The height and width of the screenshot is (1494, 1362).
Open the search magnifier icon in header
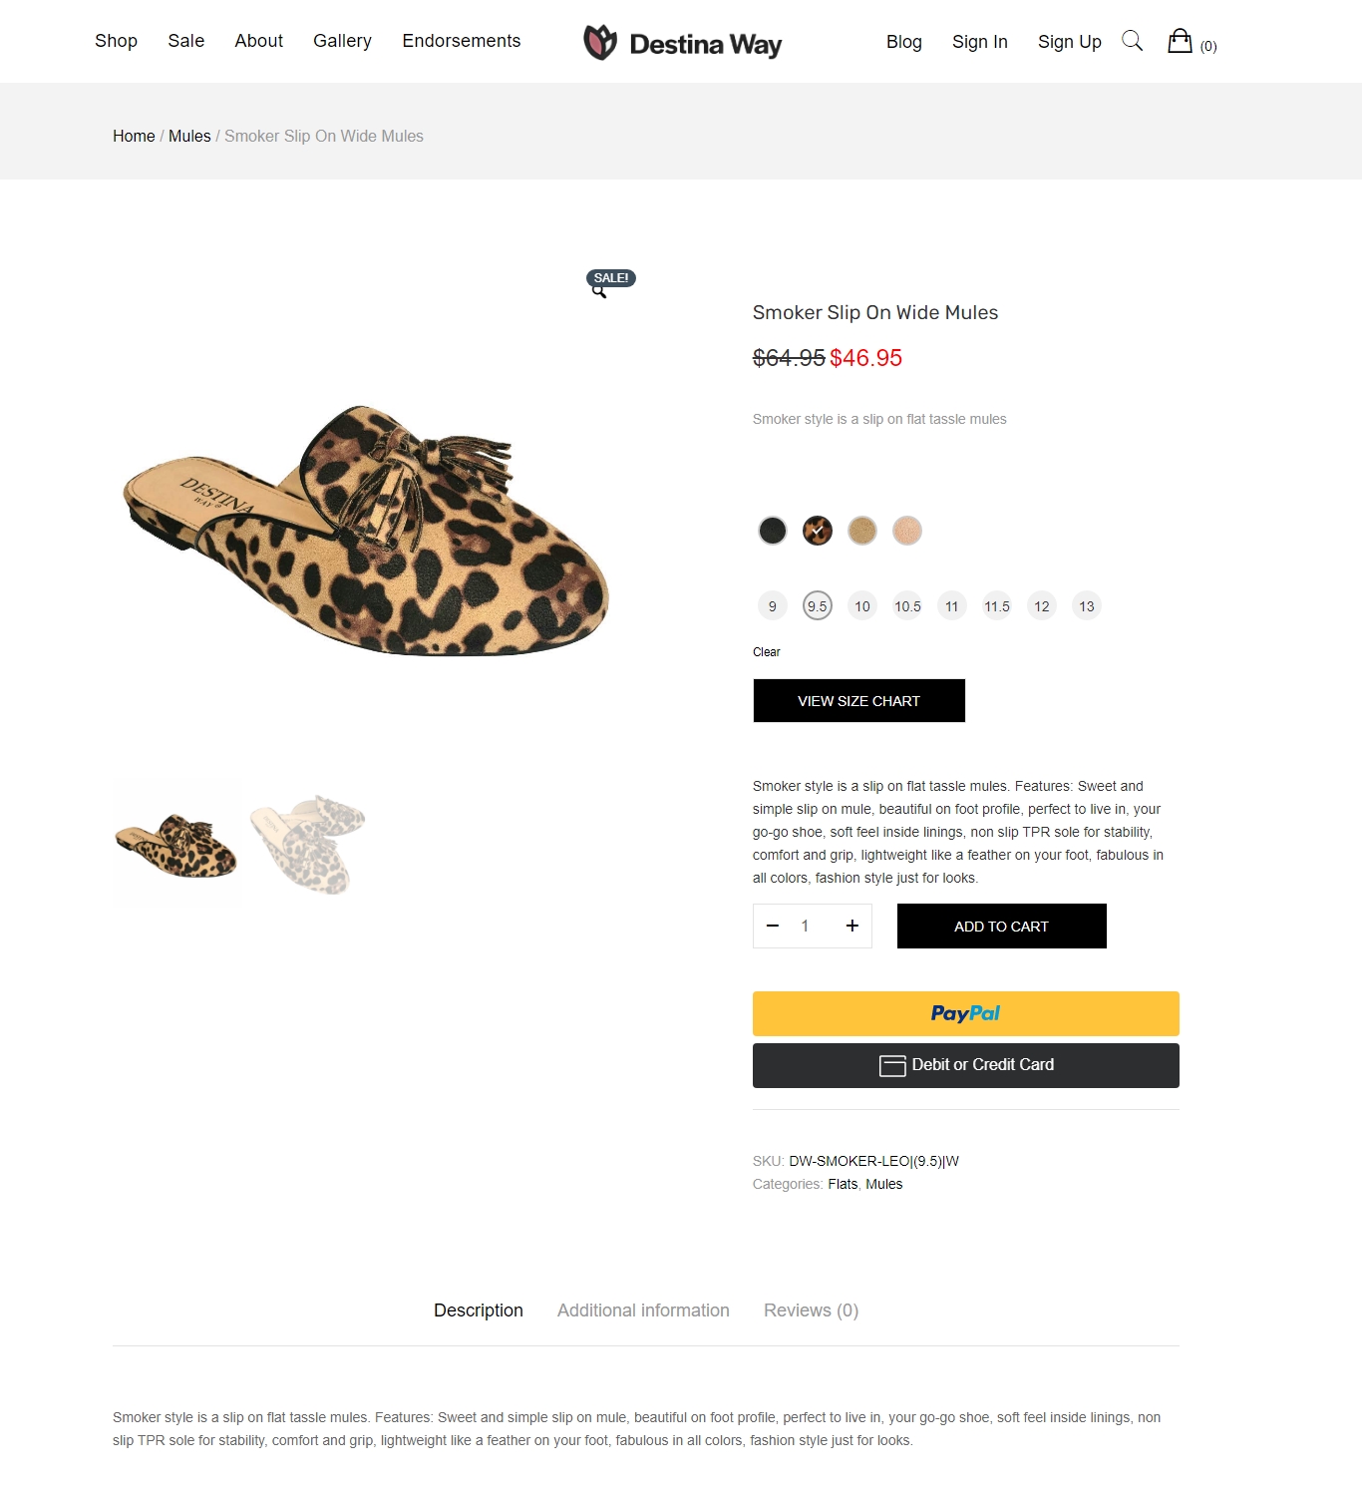(x=1132, y=41)
